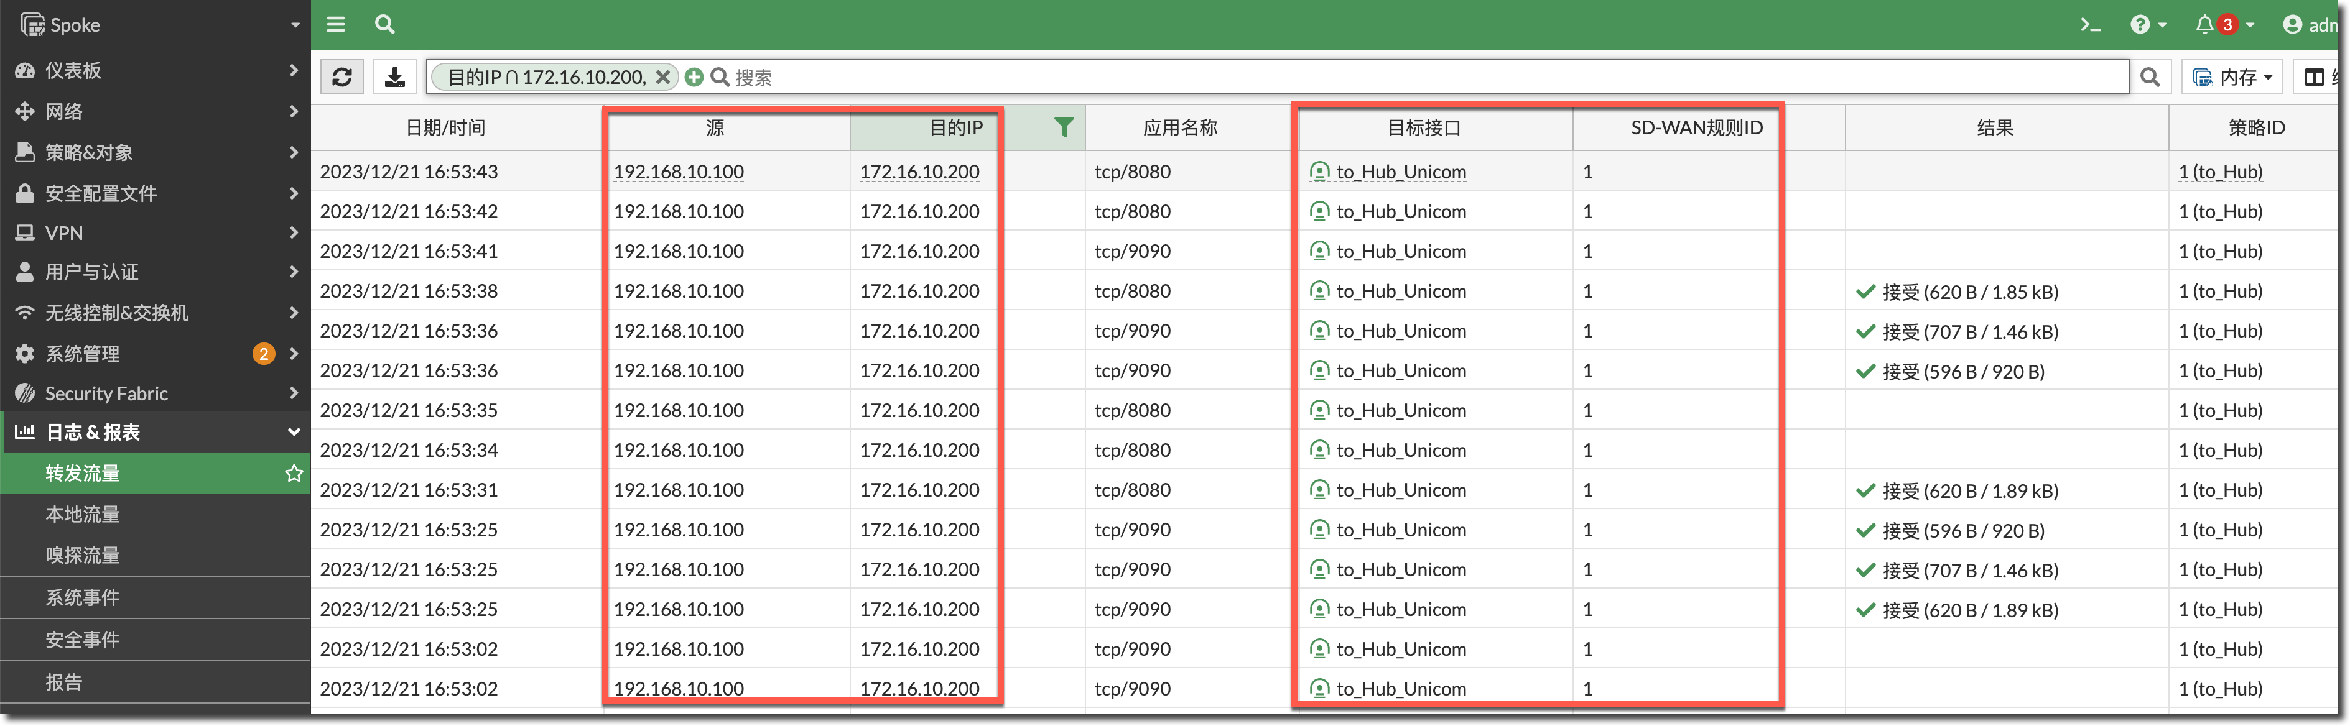Screen dimensions: 2350x726
Task: Open the 内存 log source dropdown
Action: pos(2231,78)
